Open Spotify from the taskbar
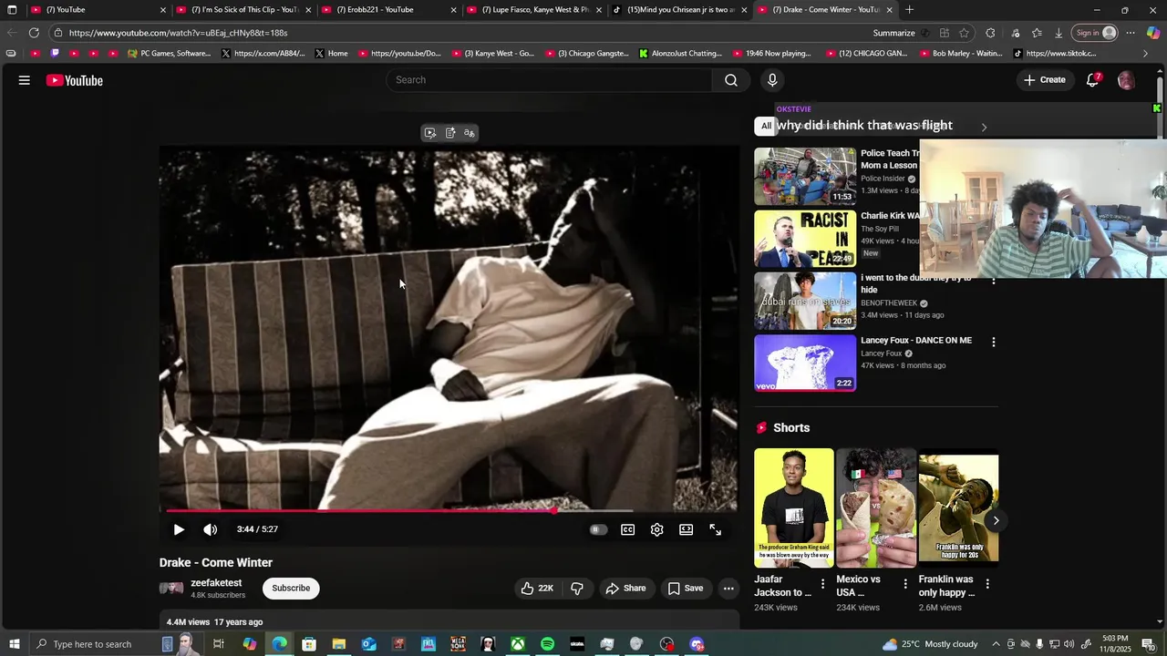 (547, 644)
